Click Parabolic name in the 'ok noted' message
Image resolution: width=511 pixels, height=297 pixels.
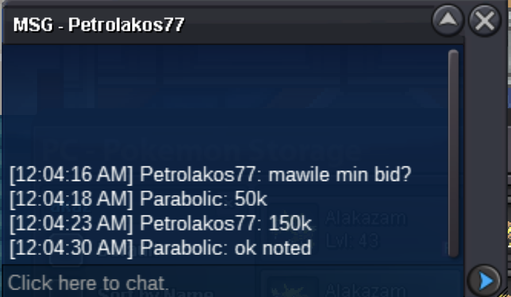(184, 248)
